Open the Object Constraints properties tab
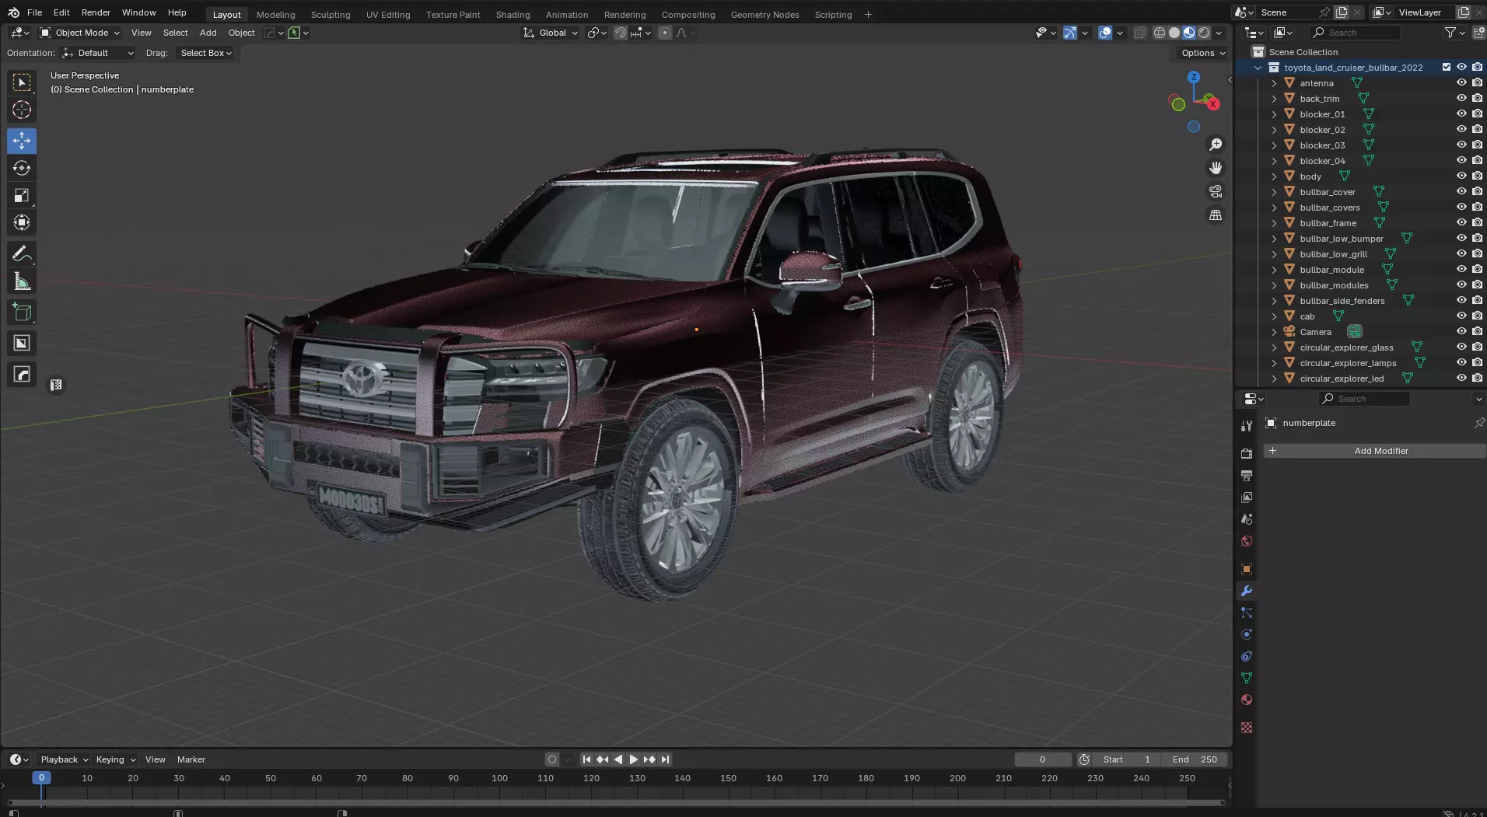The height and width of the screenshot is (817, 1487). click(1247, 656)
